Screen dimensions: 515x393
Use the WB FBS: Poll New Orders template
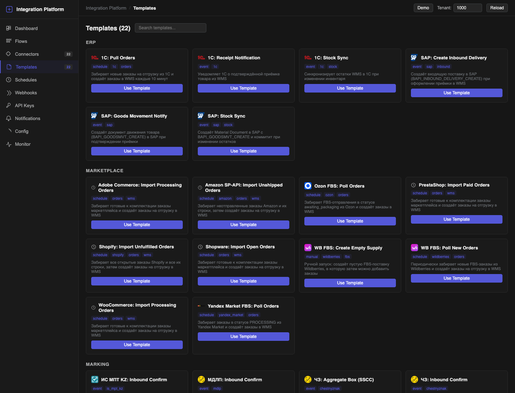click(x=457, y=278)
